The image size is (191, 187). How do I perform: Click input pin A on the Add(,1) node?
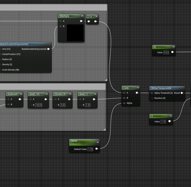point(80,99)
